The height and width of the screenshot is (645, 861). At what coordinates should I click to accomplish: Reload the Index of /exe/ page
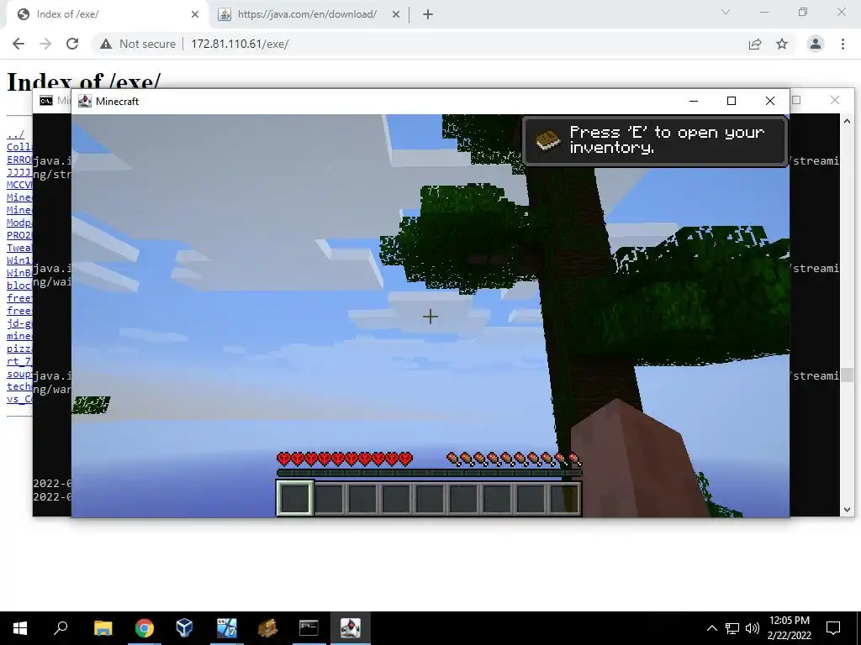[x=72, y=44]
